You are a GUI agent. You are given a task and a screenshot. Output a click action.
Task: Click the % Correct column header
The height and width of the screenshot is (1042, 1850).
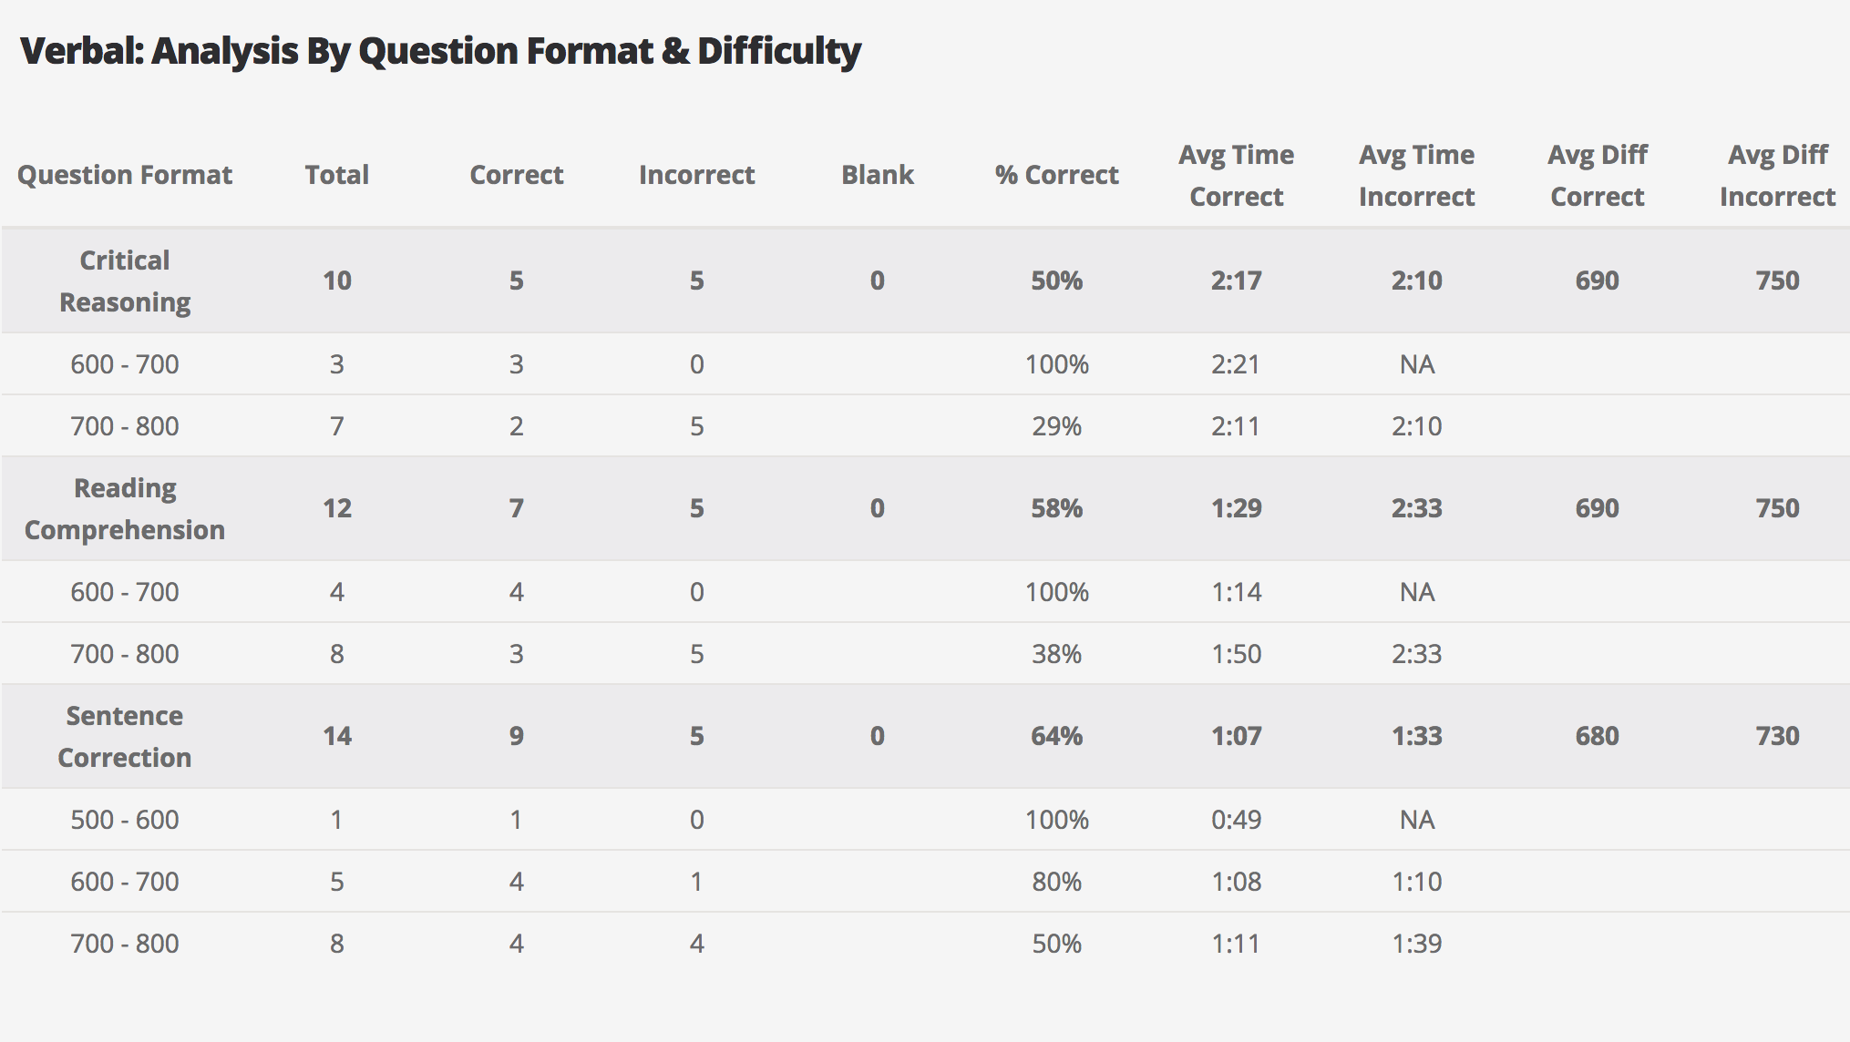pyautogui.click(x=1056, y=175)
